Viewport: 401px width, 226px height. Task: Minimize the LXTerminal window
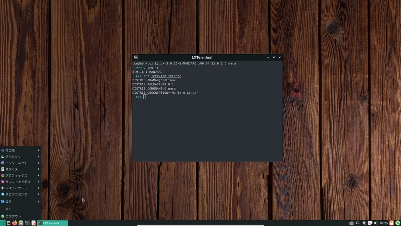coord(268,57)
